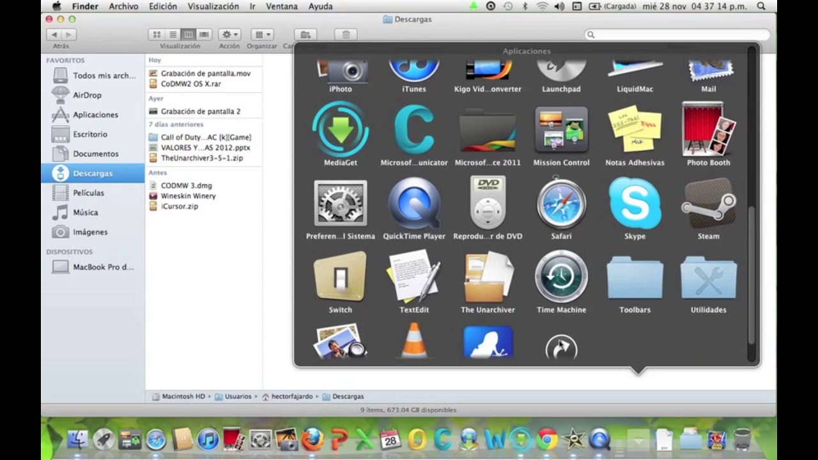Open the Visualización menu
Screen dimensions: 818x460
pos(213,6)
